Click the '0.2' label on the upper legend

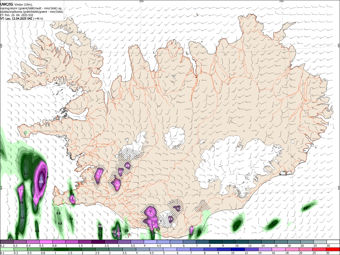pos(2,246)
